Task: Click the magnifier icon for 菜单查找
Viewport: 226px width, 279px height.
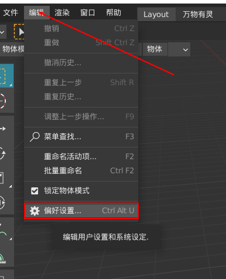Action: point(35,137)
